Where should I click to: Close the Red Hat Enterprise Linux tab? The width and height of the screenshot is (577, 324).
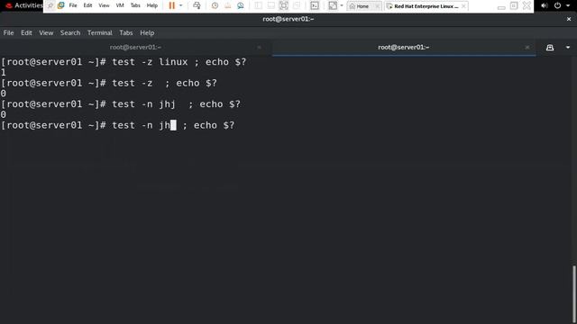click(463, 6)
